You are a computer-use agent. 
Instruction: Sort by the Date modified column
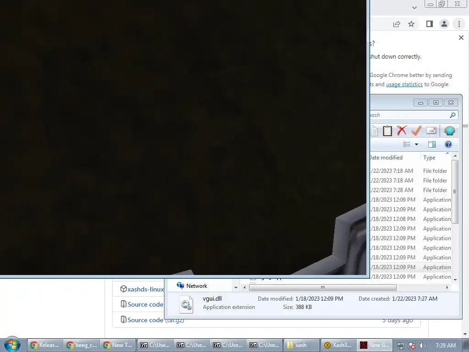point(386,158)
